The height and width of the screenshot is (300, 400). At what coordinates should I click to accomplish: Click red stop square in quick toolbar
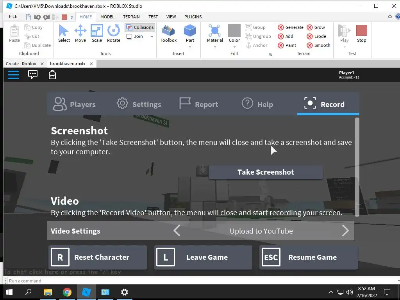pos(64,17)
